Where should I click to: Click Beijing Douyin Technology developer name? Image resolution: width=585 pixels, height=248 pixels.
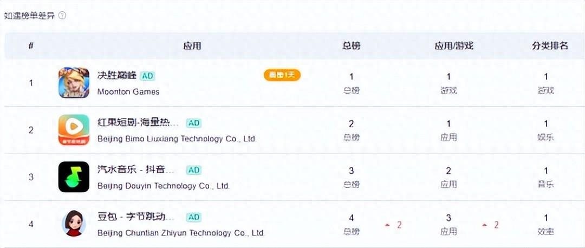pos(164,186)
